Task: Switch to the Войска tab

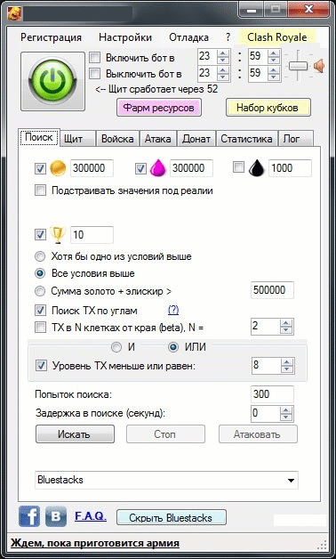Action: click(x=118, y=139)
